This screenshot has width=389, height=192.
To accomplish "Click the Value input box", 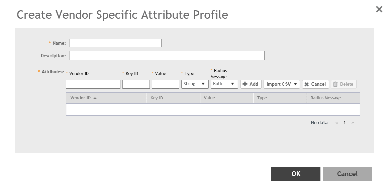I will click(166, 84).
